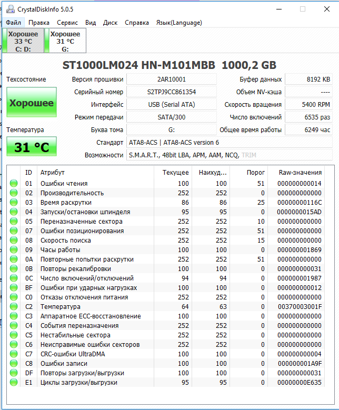The image size is (339, 410).
Task: Click the status orb for Циклы загрузки/выгрузки
Action: [14, 382]
